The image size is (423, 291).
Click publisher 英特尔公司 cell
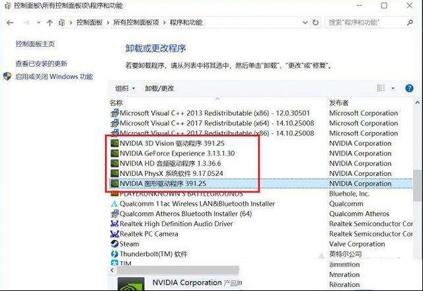click(345, 254)
